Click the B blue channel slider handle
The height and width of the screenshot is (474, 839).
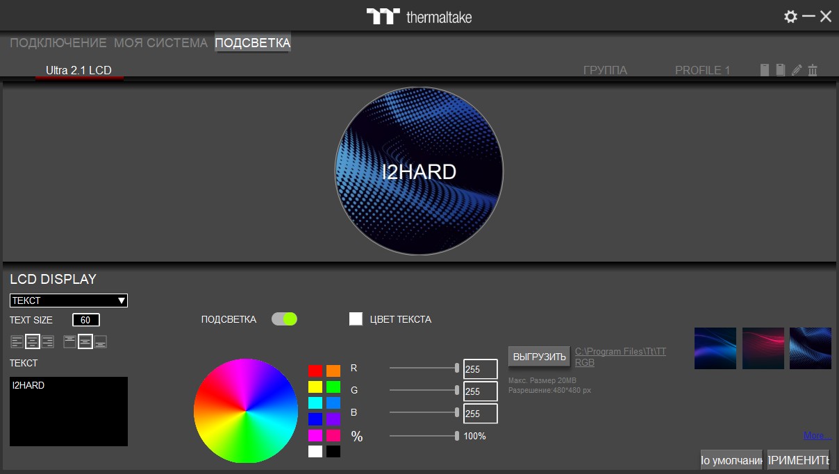coord(457,412)
